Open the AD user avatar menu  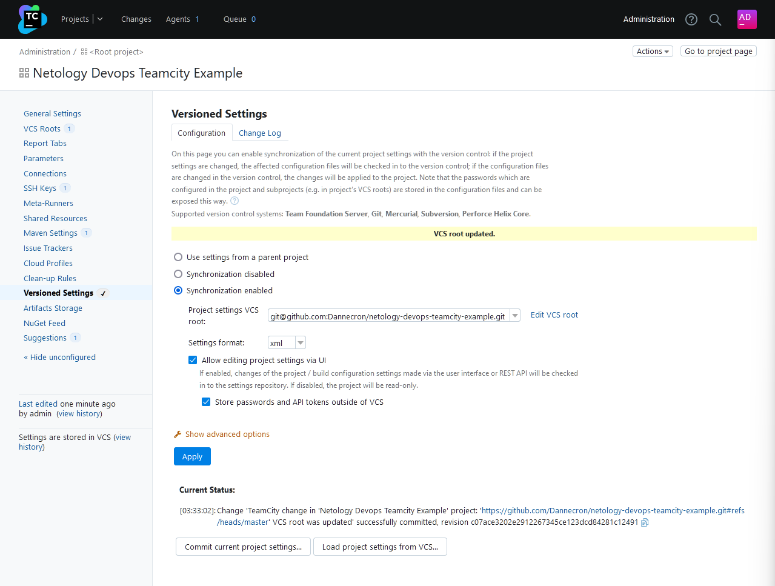[747, 19]
